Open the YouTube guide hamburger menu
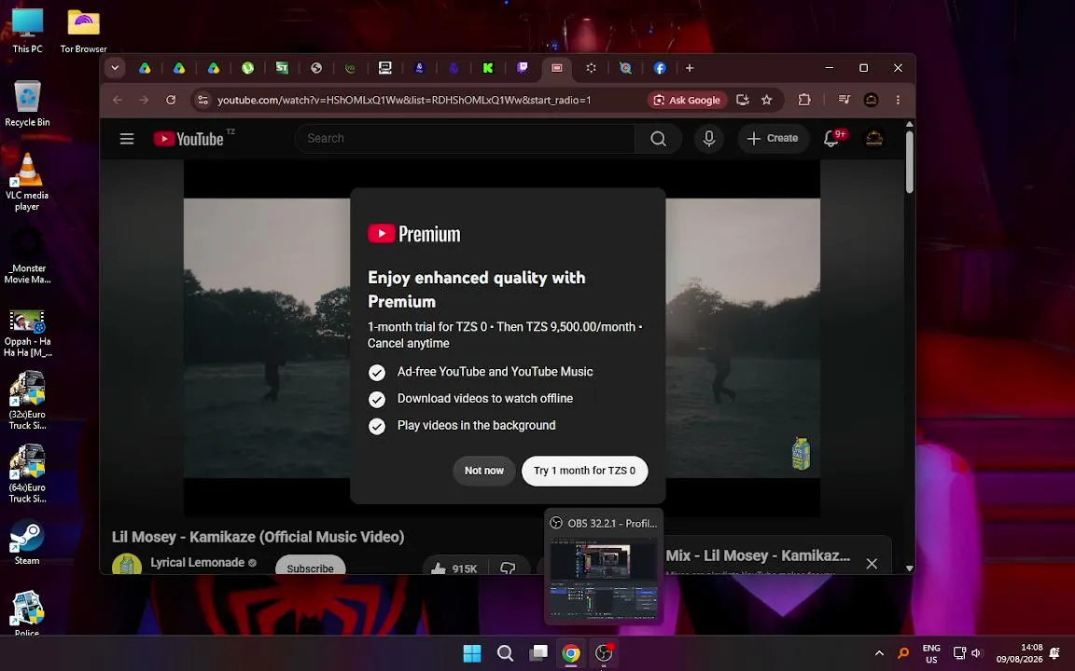 [127, 139]
